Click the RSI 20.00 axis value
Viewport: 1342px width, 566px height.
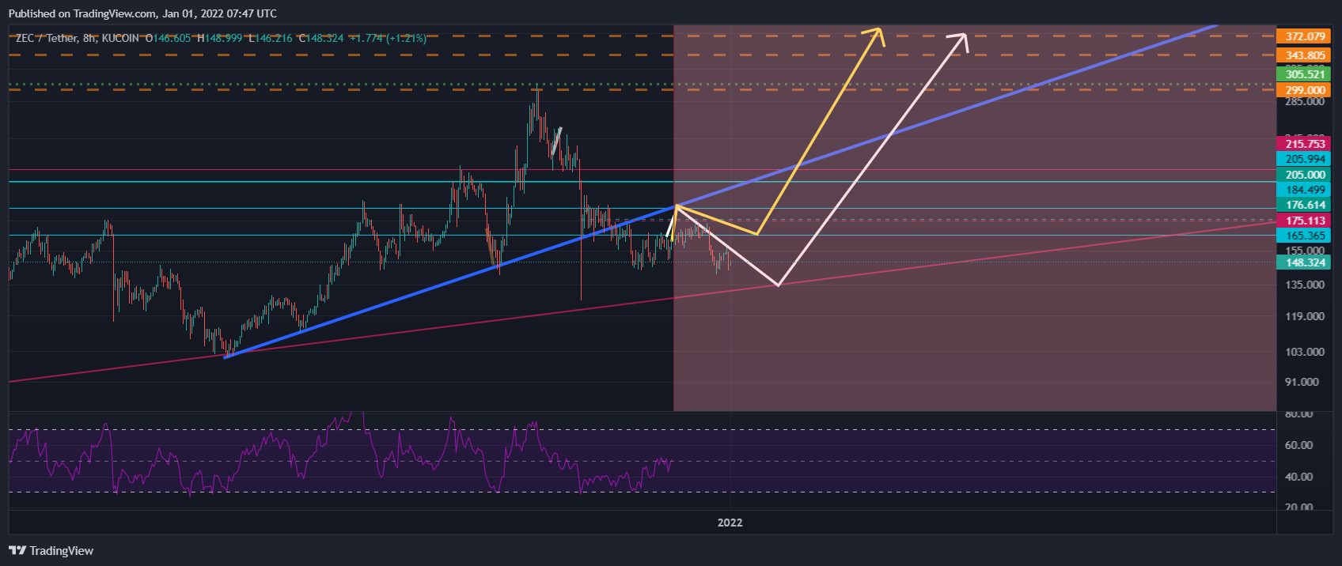click(x=1299, y=507)
